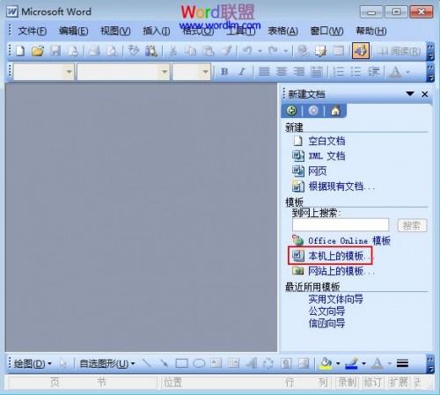Image resolution: width=440 pixels, height=395 pixels.
Task: Toggle Align Left button
Action: [264, 71]
